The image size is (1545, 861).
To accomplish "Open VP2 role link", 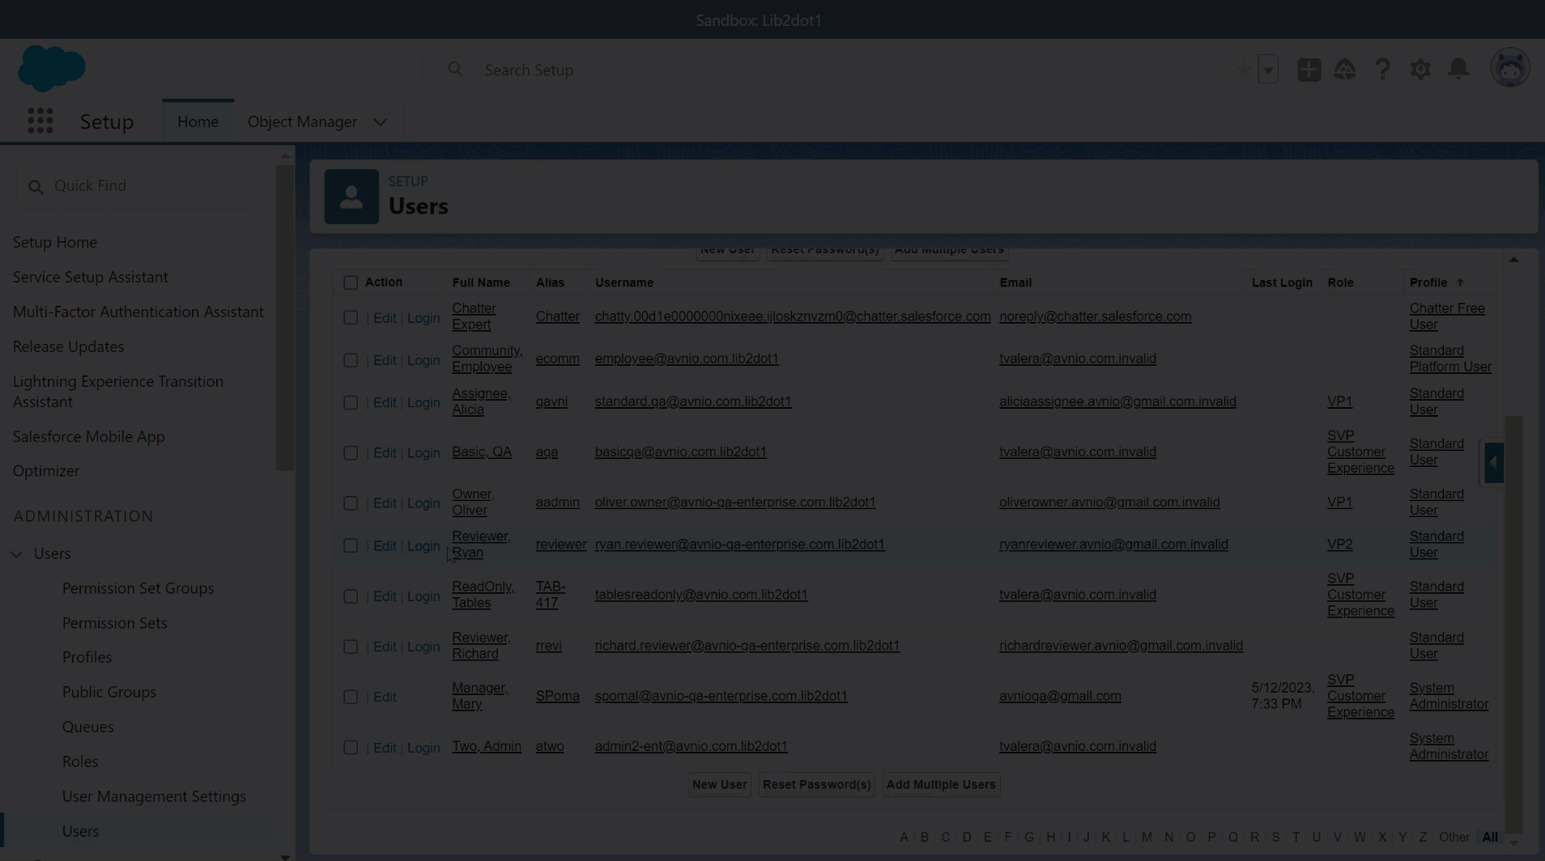I will tap(1339, 545).
